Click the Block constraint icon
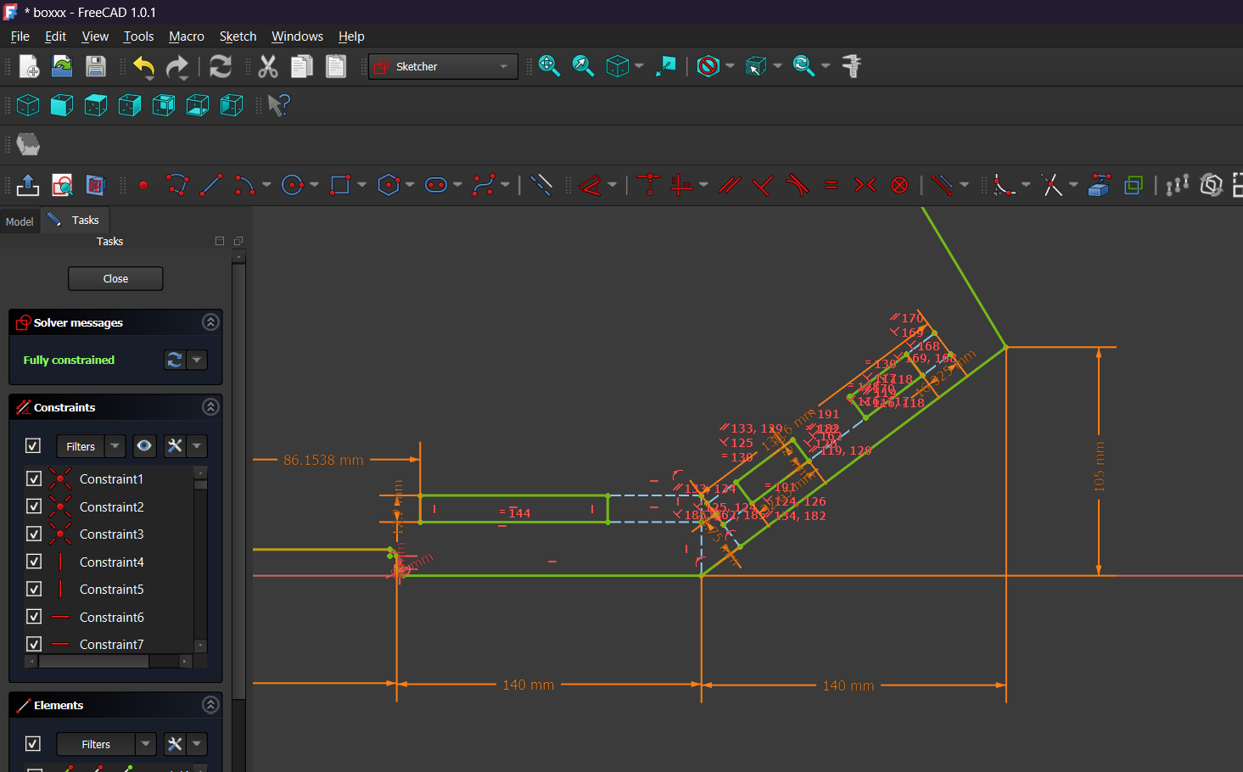This screenshot has width=1243, height=772. (899, 185)
